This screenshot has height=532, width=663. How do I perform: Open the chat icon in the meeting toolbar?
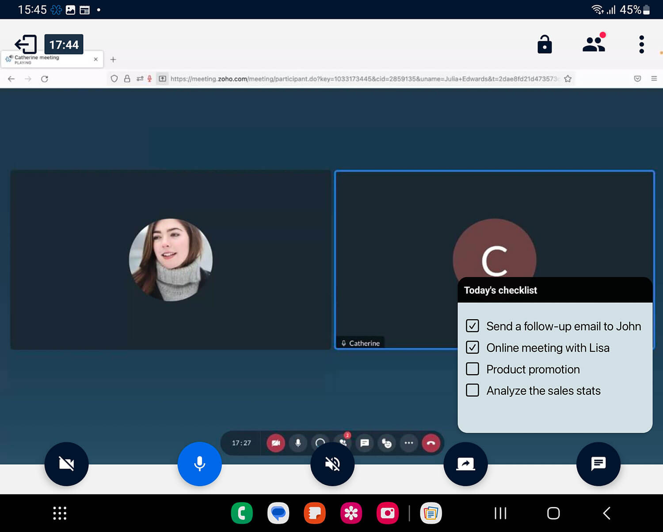point(365,443)
